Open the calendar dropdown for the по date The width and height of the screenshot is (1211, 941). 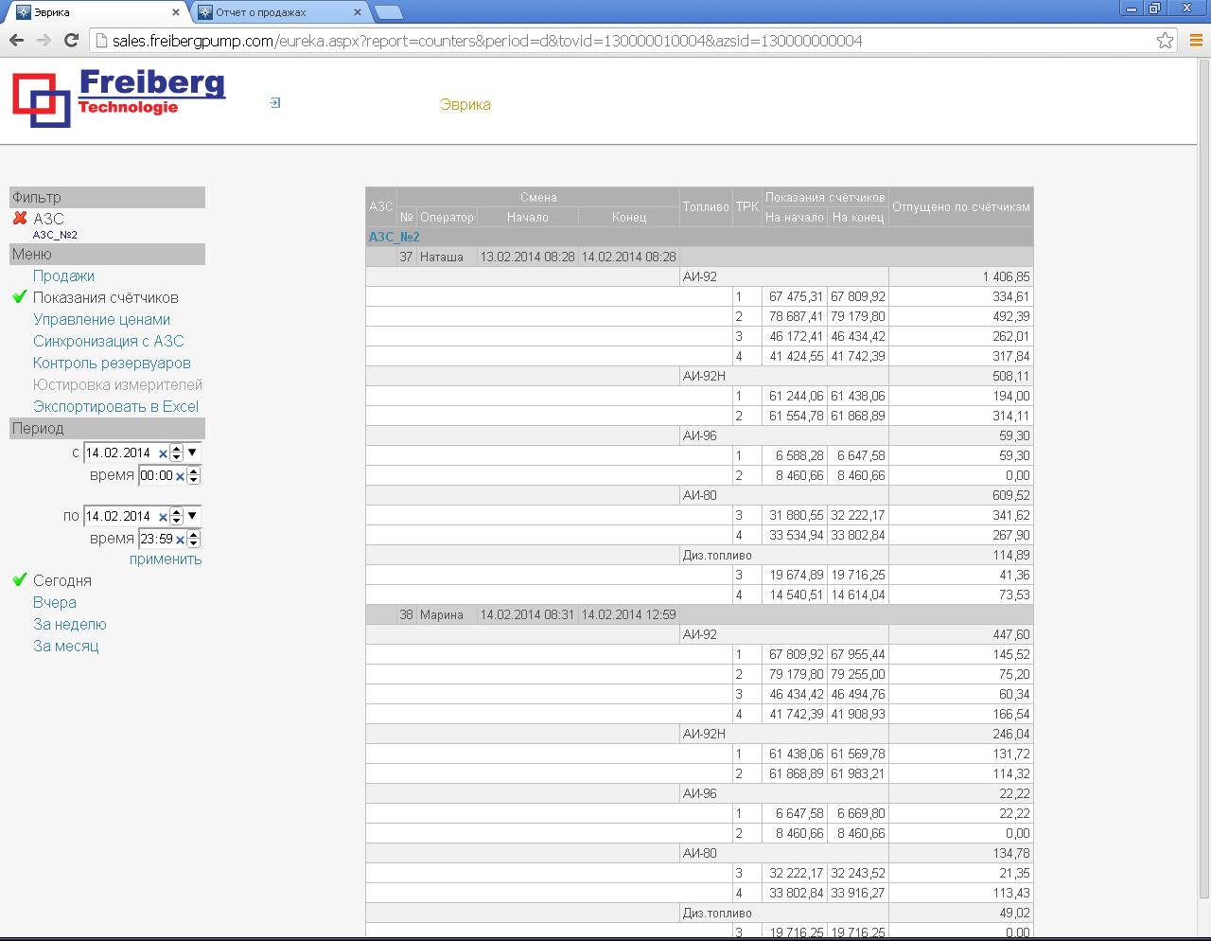pos(192,516)
